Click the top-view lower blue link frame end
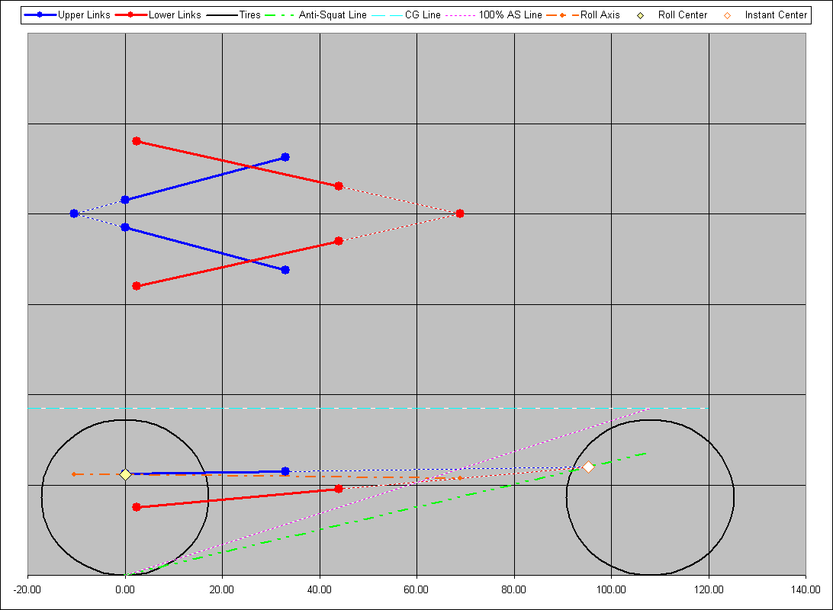The image size is (833, 610). click(285, 270)
